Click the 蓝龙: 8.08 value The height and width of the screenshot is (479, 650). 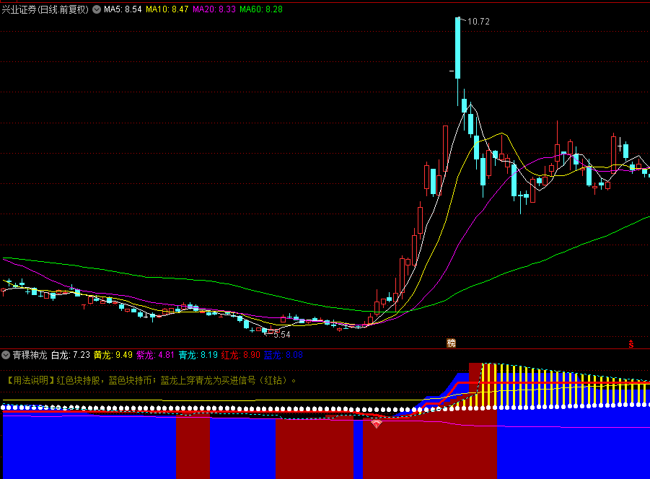tap(284, 355)
